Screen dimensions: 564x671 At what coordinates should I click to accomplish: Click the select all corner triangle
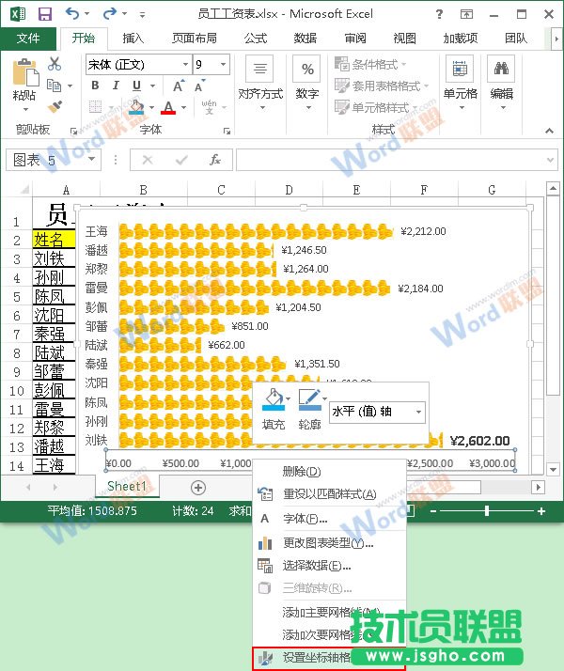(24, 189)
